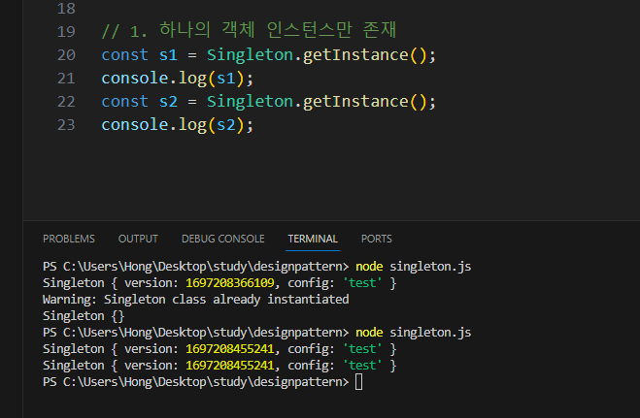Viewport: 640px width, 418px height.
Task: Click console.log(s1) on line 21
Action: [178, 79]
